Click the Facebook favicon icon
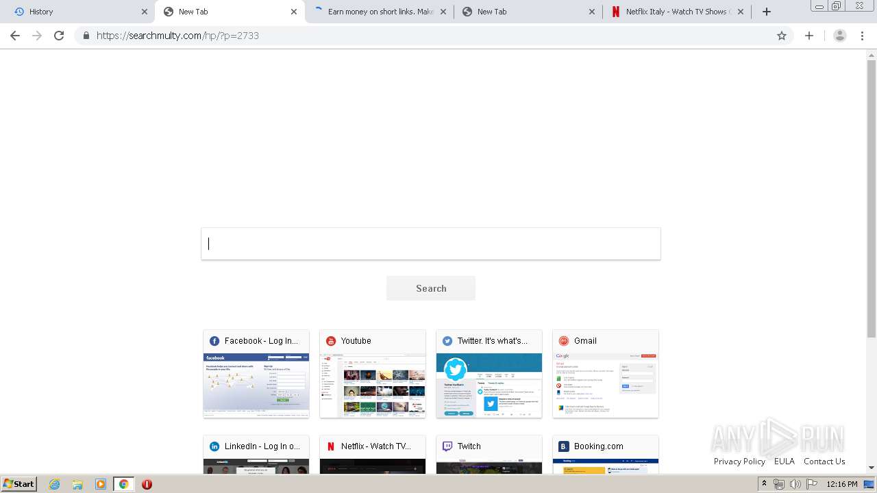The width and height of the screenshot is (877, 493). click(x=214, y=341)
